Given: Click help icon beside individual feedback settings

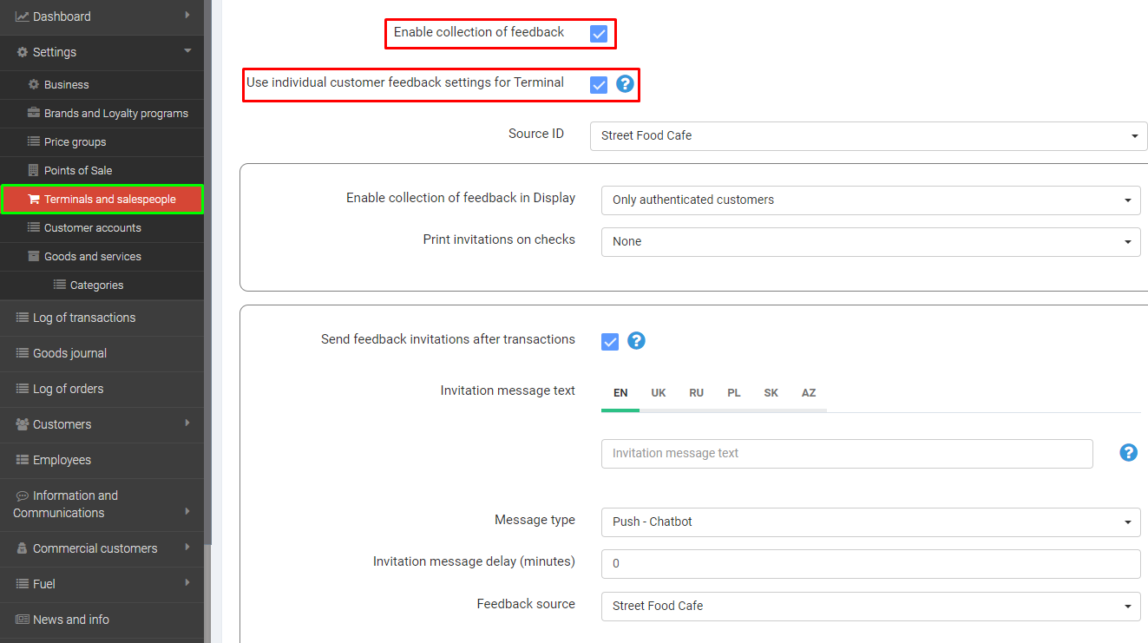Looking at the screenshot, I should coord(625,84).
